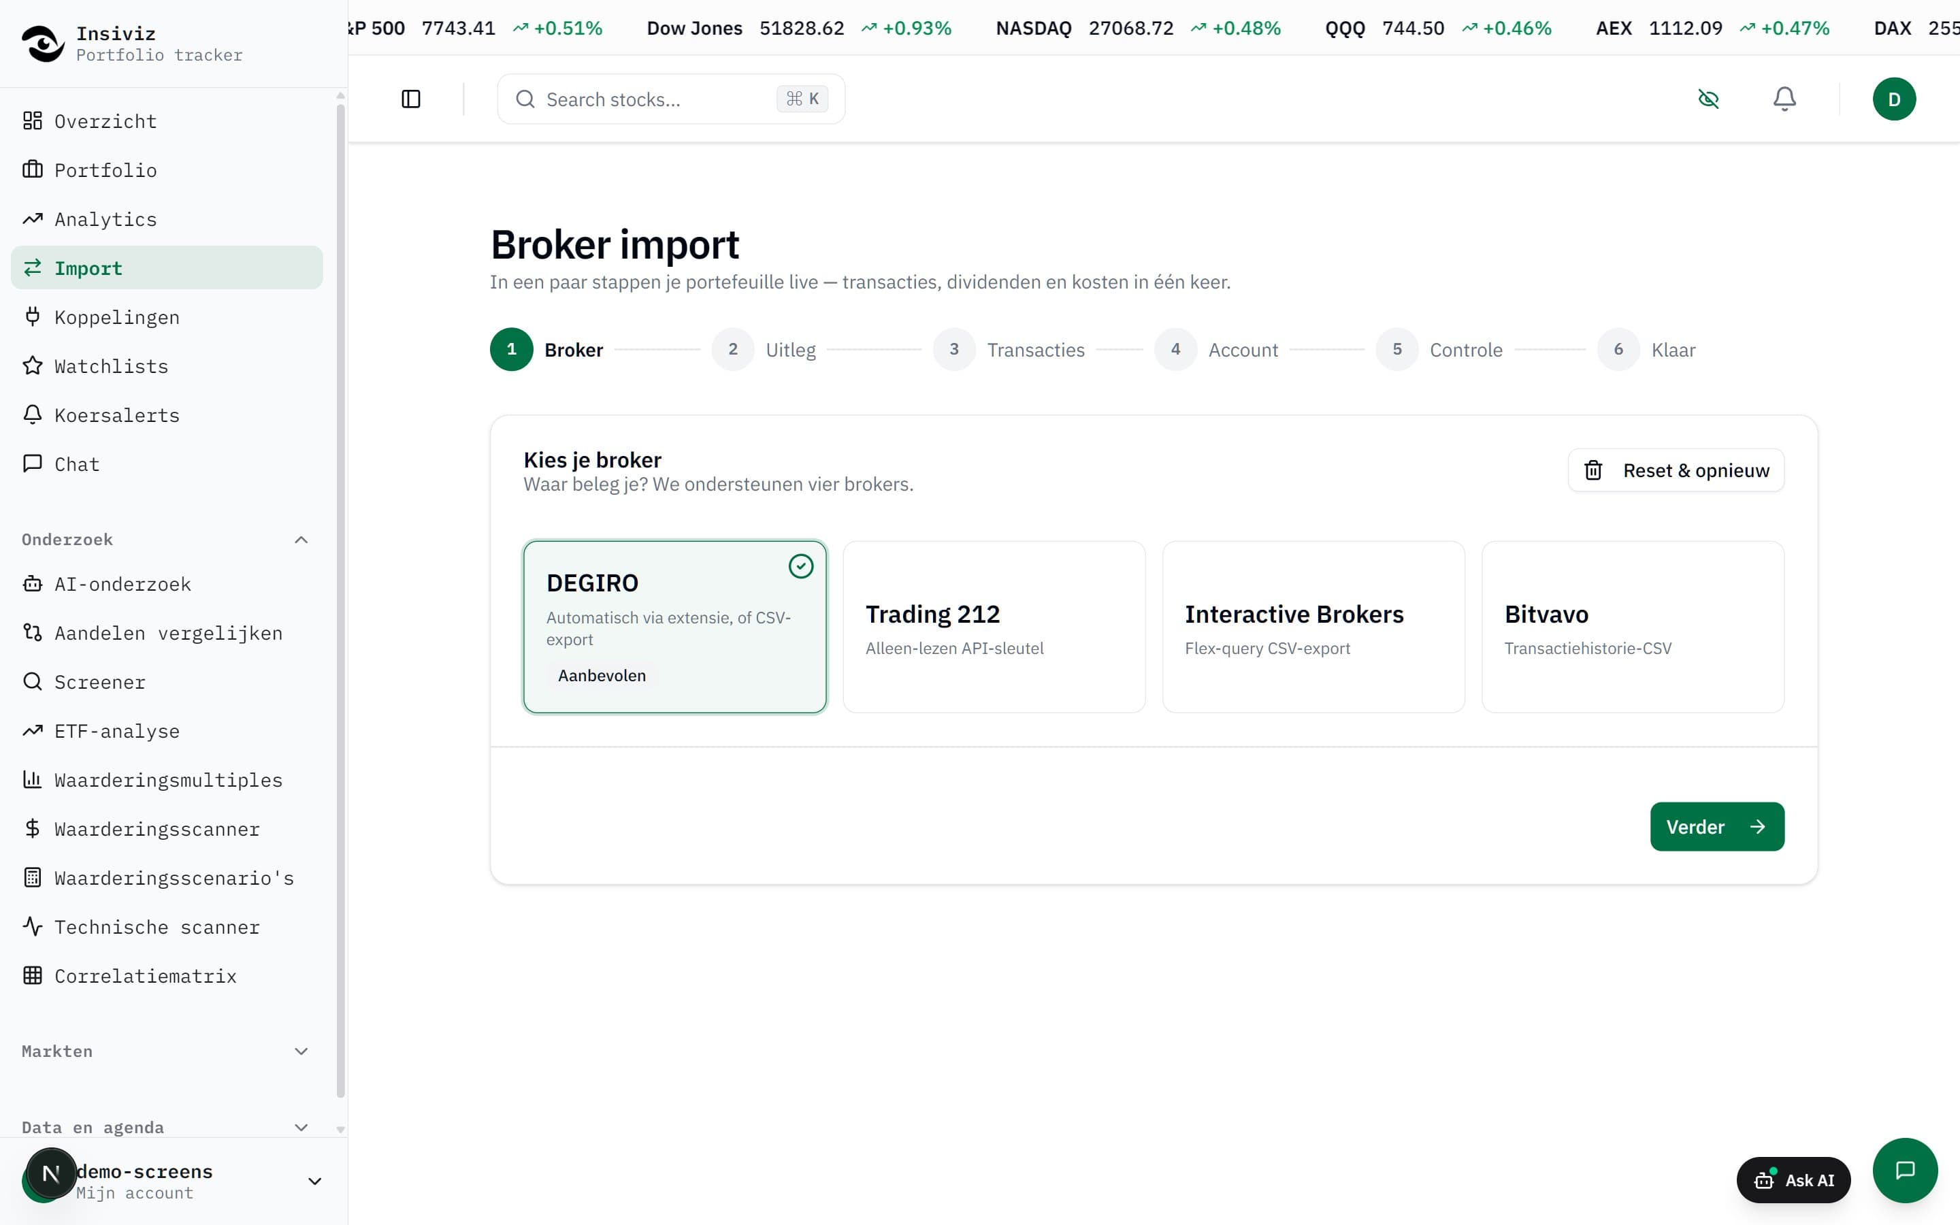Open ETF-analyse trend icon
Screen dimensions: 1960x1225
coord(33,731)
